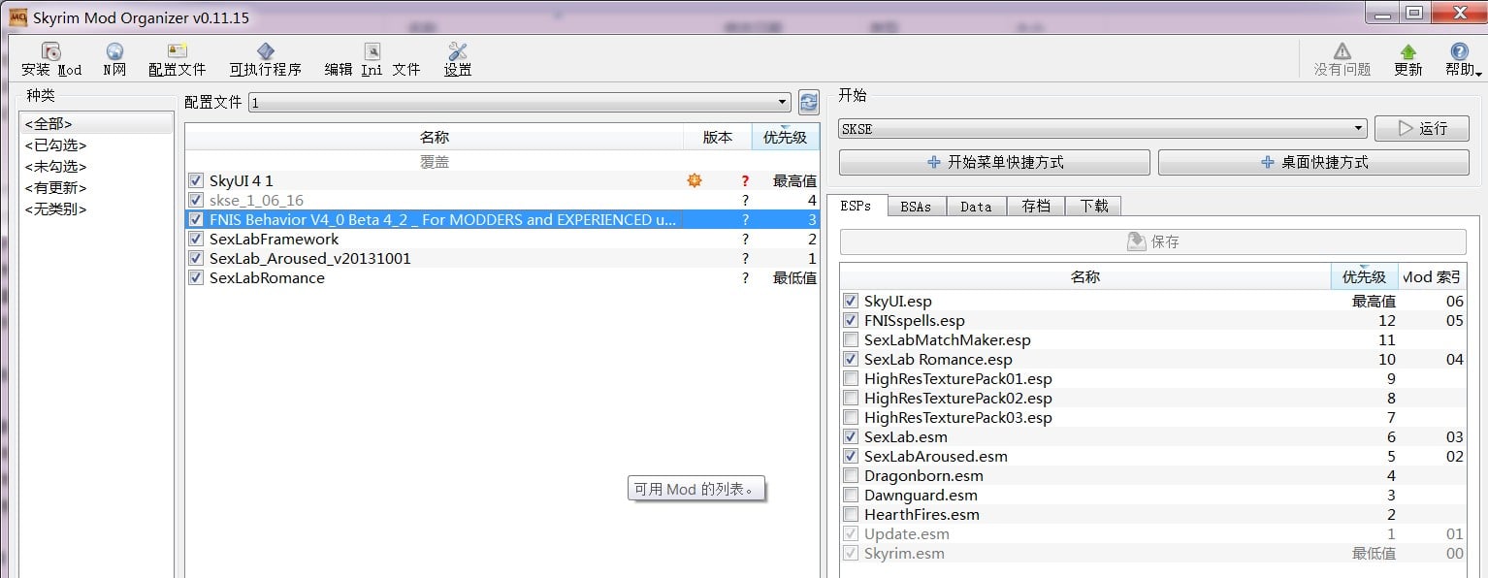This screenshot has width=1488, height=578.
Task: Switch to the BSAs tab
Action: coord(916,206)
